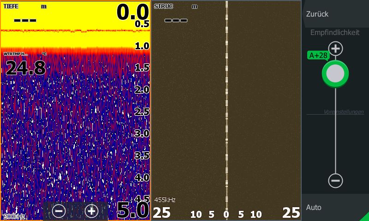Tap the 200kHz frequency label
This screenshot has width=369, height=221.
coord(14,216)
